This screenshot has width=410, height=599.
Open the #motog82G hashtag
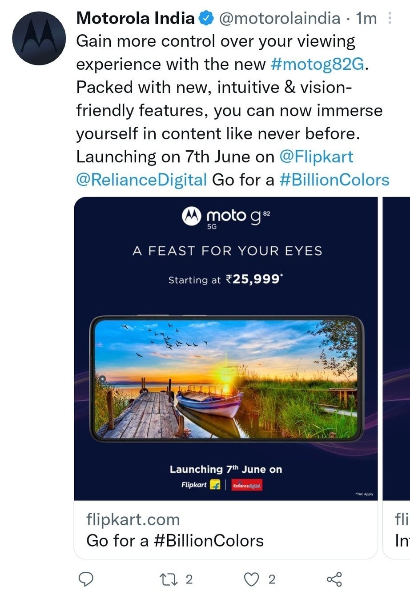coord(318,64)
